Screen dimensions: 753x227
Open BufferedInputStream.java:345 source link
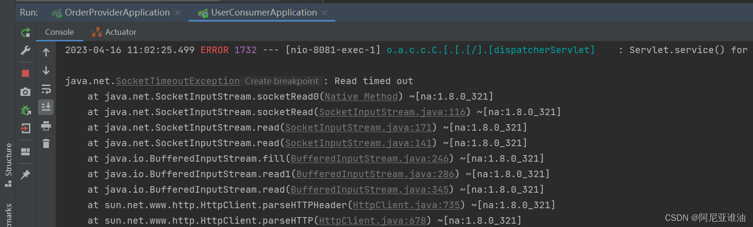[x=370, y=189]
